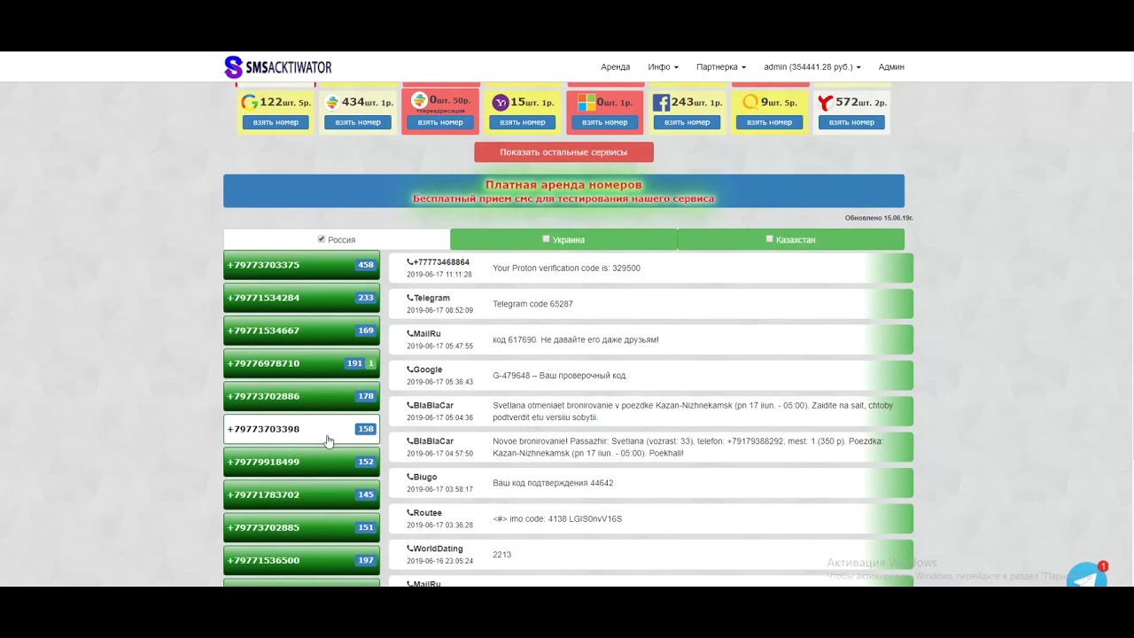
Task: Click взять номер under 0 шт. 50р.
Action: tap(440, 122)
